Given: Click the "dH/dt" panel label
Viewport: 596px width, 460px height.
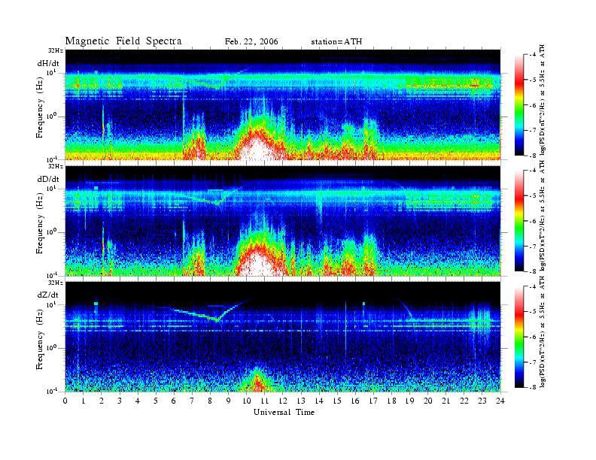Looking at the screenshot, I should pyautogui.click(x=48, y=63).
